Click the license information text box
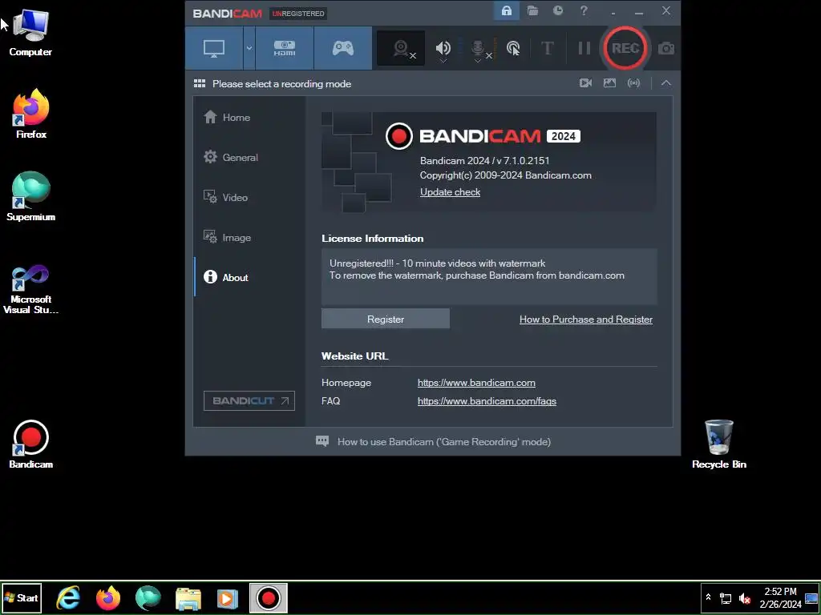The width and height of the screenshot is (821, 615). point(489,276)
